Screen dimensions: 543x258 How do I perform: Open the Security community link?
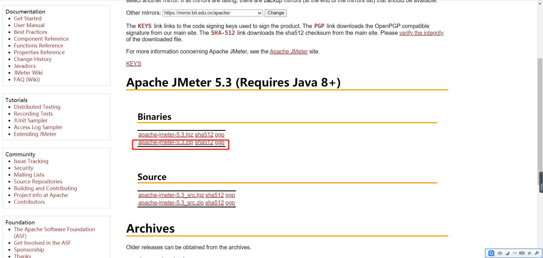[x=24, y=168]
